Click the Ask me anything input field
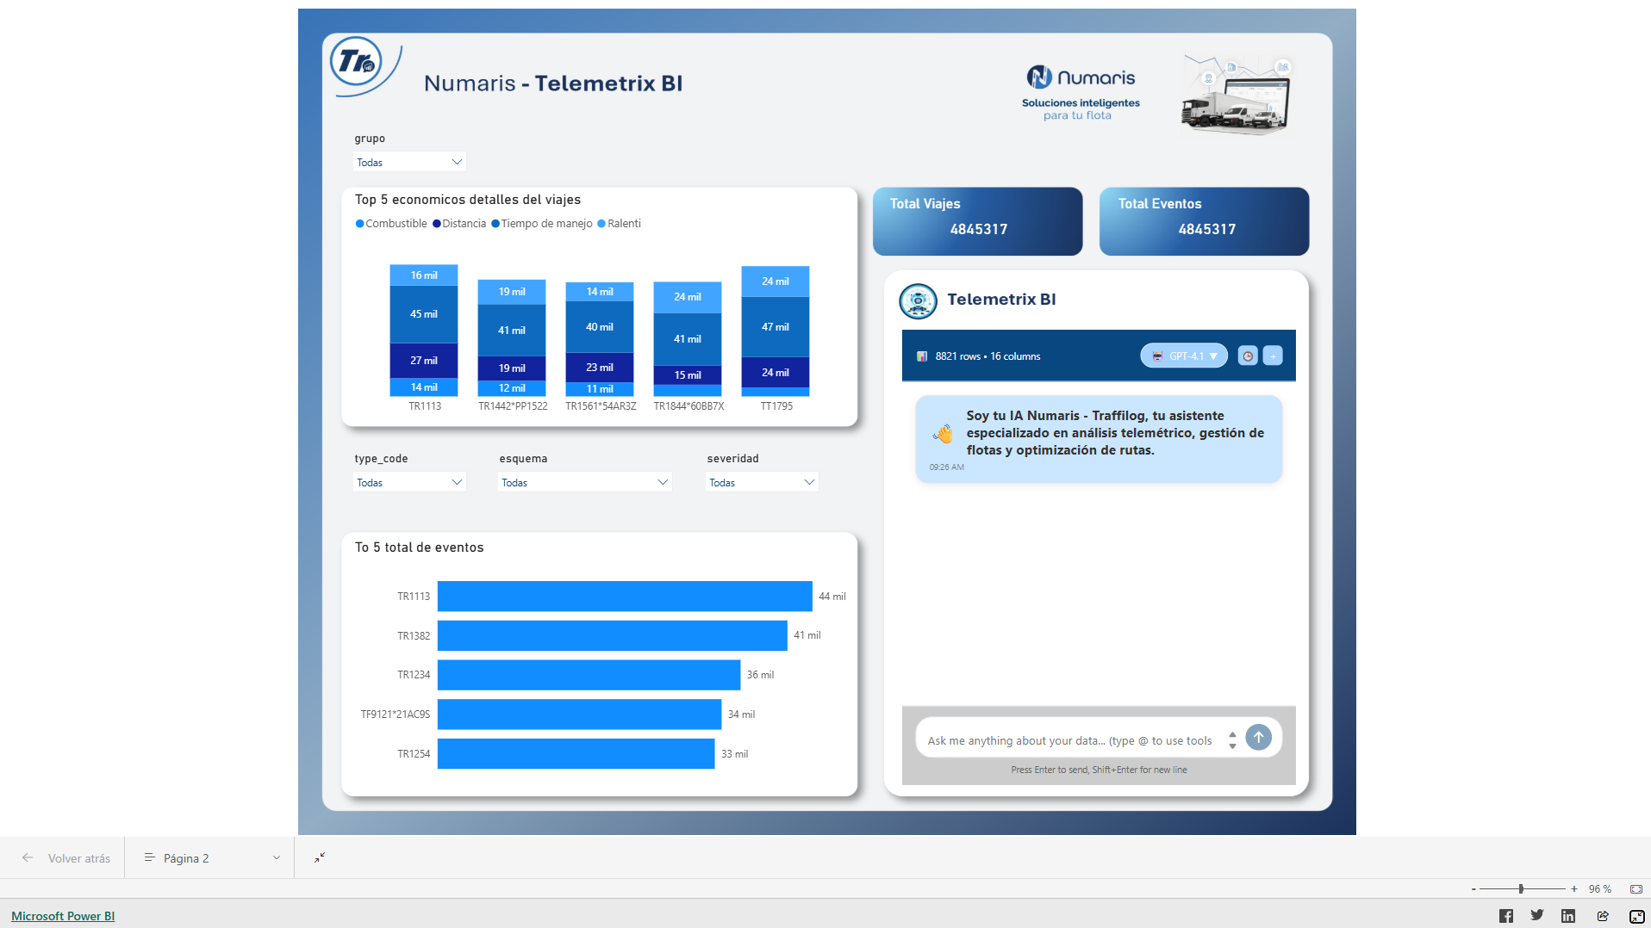This screenshot has width=1651, height=928. [1068, 740]
